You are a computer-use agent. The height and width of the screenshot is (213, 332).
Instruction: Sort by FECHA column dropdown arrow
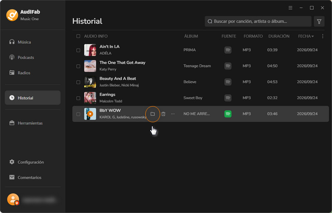pos(312,36)
